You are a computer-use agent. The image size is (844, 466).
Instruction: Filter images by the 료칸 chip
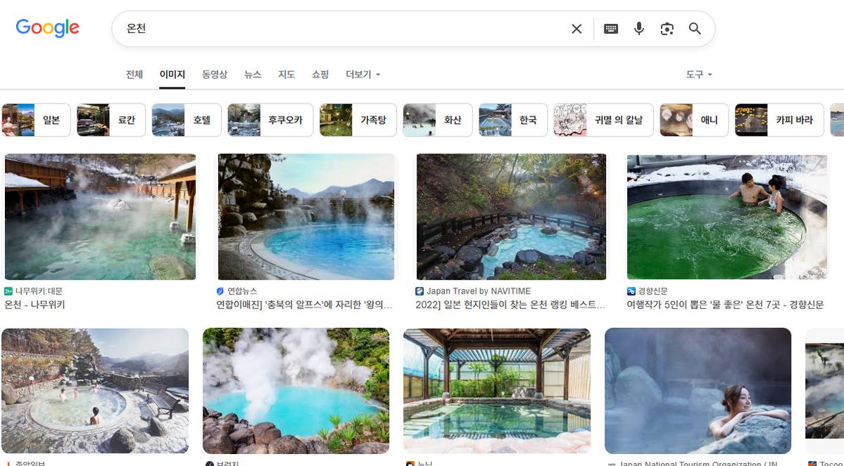point(111,120)
